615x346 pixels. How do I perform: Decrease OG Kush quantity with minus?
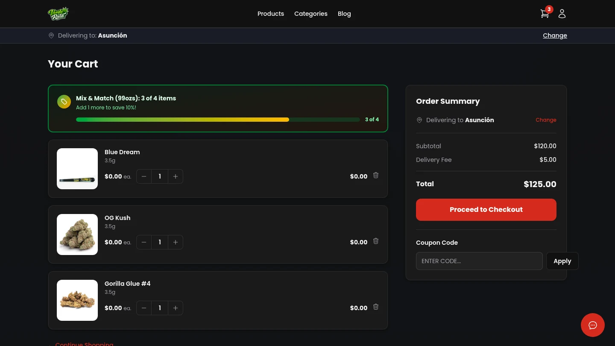coord(144,242)
